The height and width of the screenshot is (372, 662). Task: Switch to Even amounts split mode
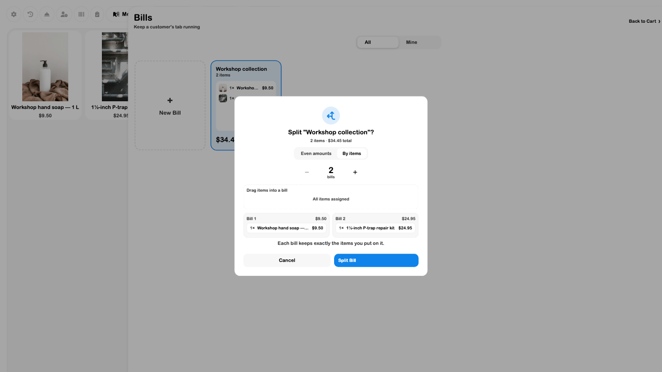[316, 153]
